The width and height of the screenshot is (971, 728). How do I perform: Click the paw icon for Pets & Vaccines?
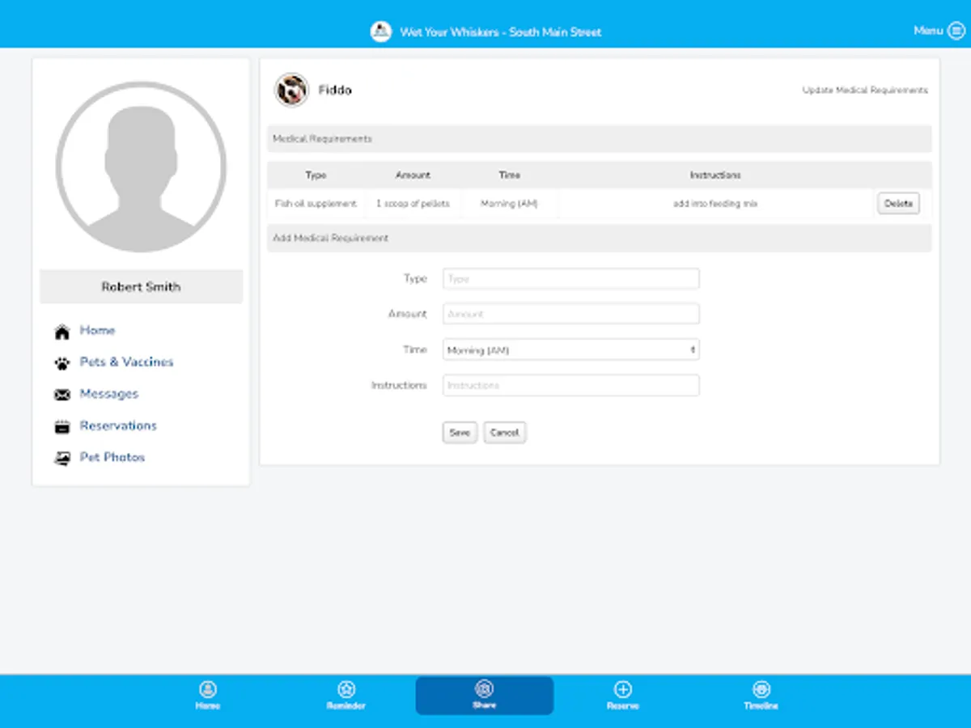pyautogui.click(x=61, y=363)
